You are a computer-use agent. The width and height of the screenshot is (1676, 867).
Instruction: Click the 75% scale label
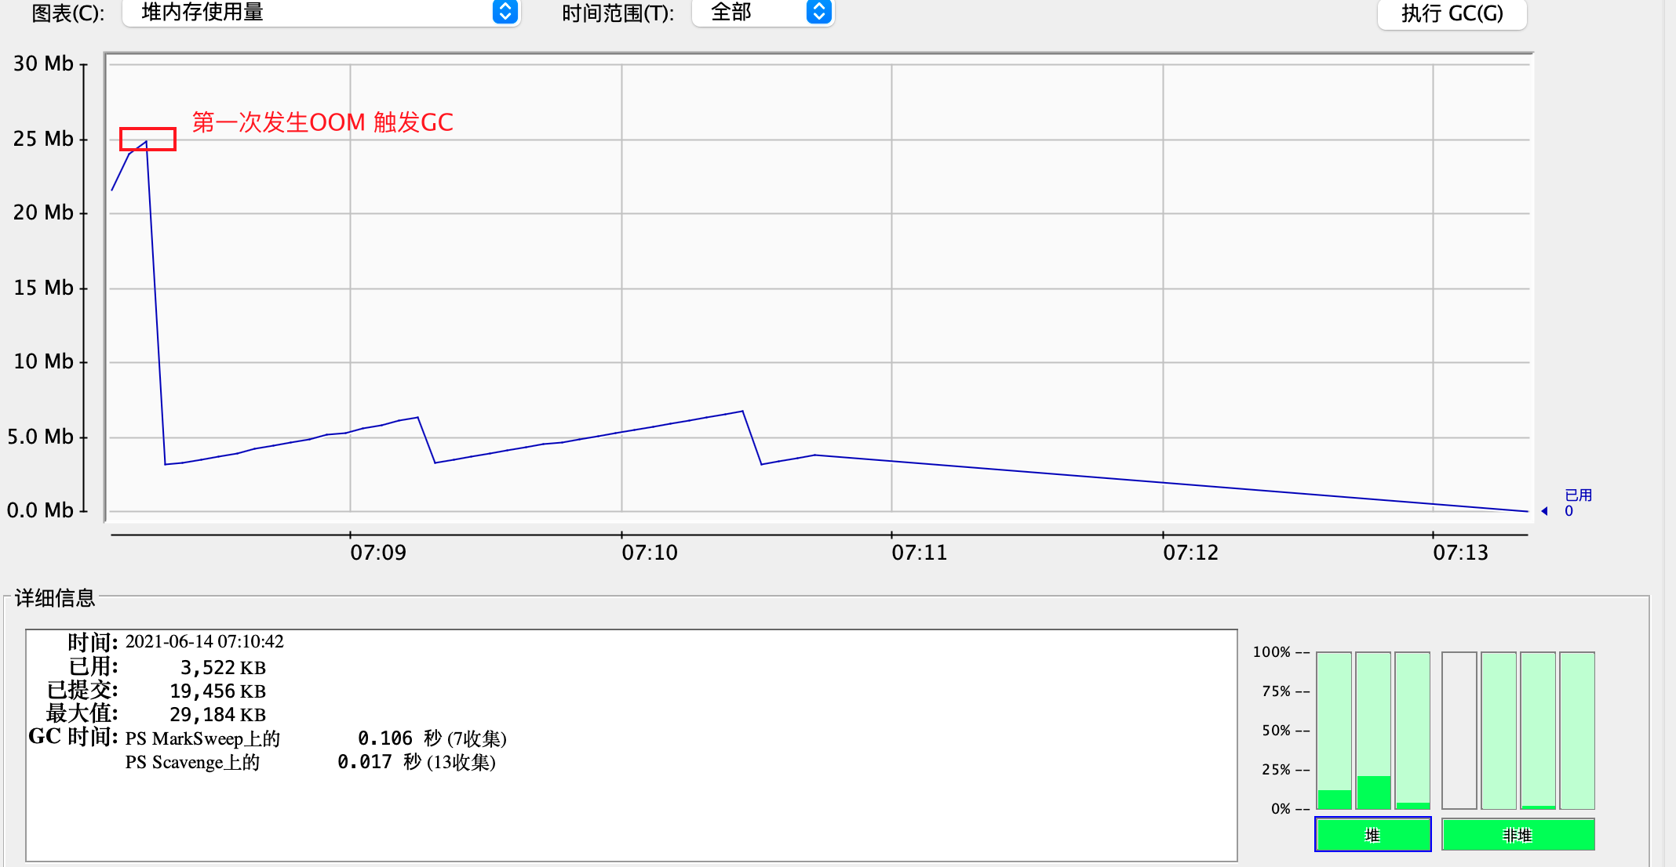pyautogui.click(x=1277, y=691)
